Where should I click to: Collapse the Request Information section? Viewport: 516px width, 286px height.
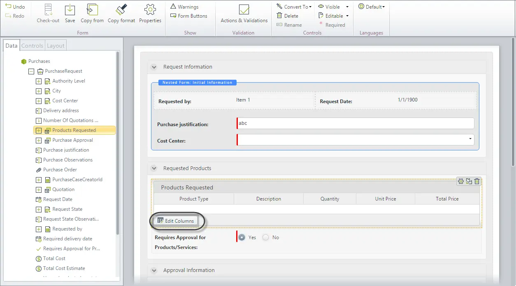click(154, 67)
